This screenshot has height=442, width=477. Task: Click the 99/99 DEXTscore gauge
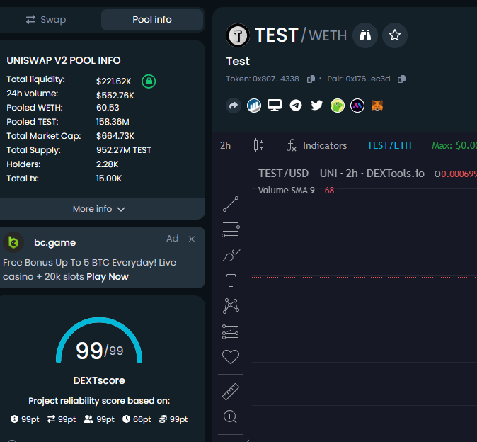click(99, 341)
